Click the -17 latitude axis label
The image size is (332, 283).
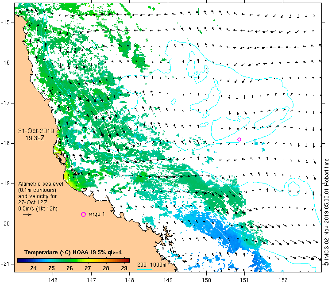tap(5, 103)
